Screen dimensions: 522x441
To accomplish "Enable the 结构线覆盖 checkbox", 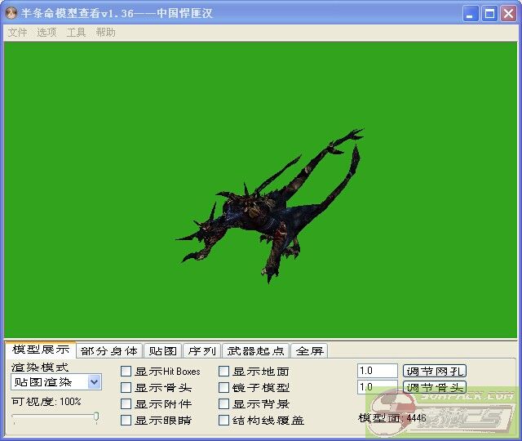I will tap(223, 420).
